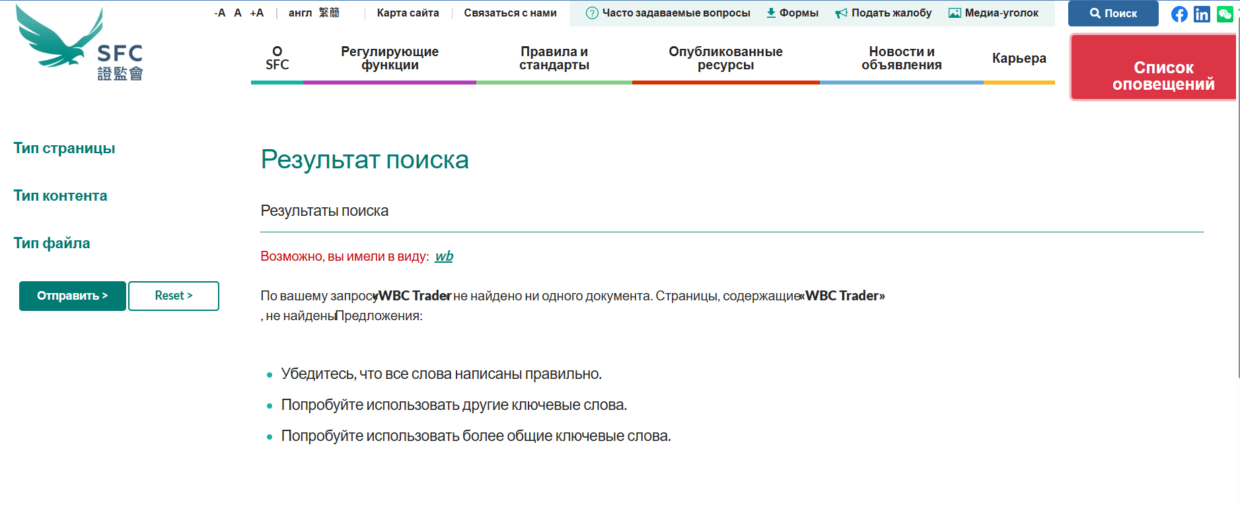
Task: Increase font size with +A
Action: coord(257,13)
